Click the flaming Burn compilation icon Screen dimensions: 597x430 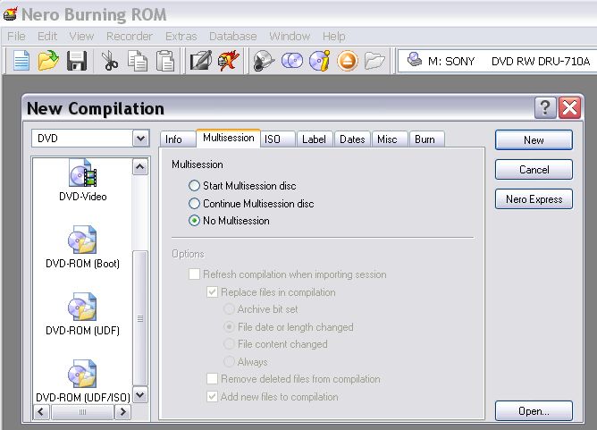228,61
